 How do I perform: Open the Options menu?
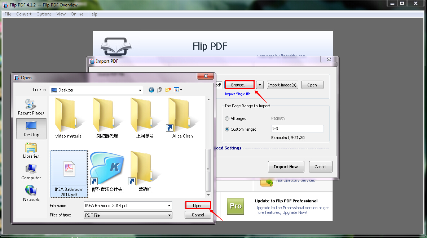tap(44, 14)
